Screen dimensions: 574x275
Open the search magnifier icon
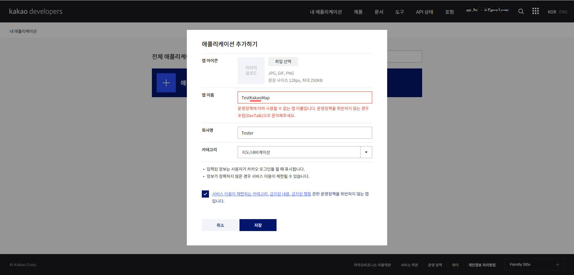(521, 11)
